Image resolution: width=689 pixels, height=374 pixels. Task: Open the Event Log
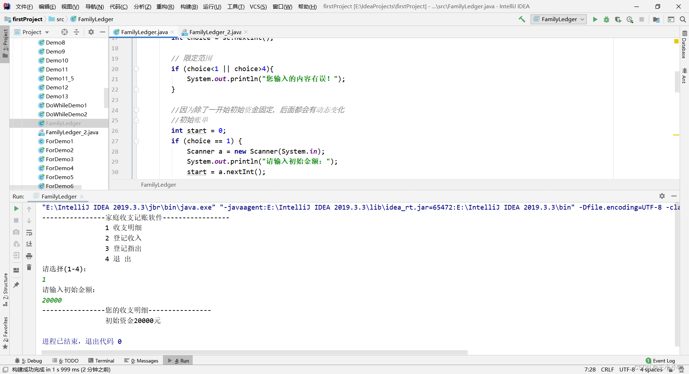pos(660,361)
